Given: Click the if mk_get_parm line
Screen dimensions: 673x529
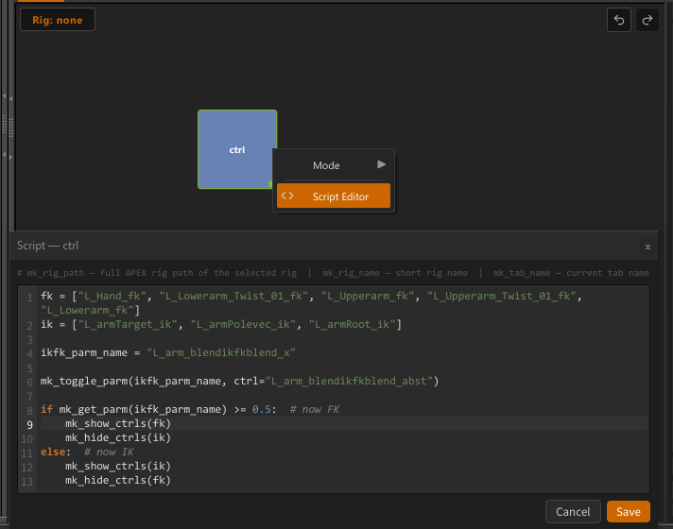Looking at the screenshot, I should (x=190, y=409).
